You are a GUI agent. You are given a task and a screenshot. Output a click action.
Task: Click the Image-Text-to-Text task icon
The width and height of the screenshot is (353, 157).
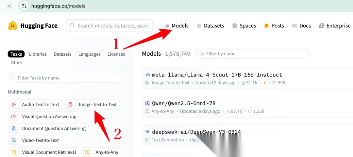pos(71,105)
